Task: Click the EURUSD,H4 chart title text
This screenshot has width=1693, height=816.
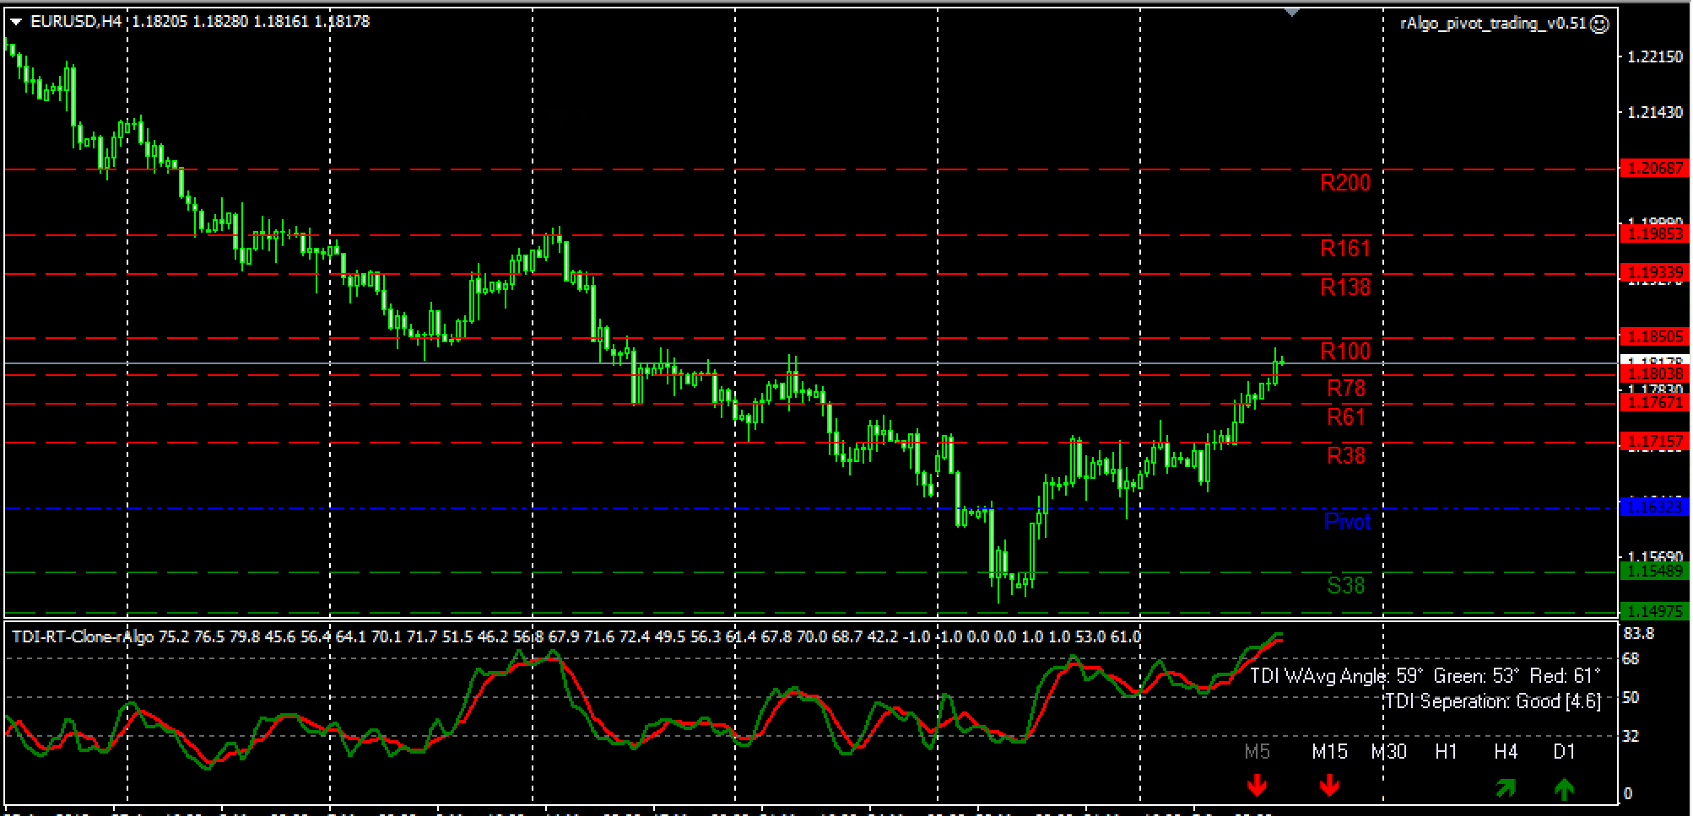Action: tap(76, 22)
